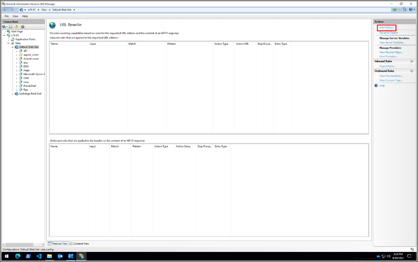Screen dimensions: 418x262
Task: Click the Connections pane horizontal scrollbar
Action: [19, 244]
